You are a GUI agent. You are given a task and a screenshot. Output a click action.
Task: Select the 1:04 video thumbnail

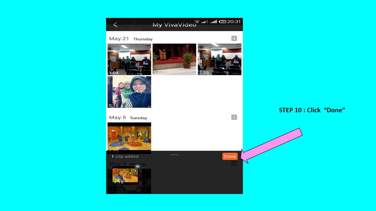[129, 59]
